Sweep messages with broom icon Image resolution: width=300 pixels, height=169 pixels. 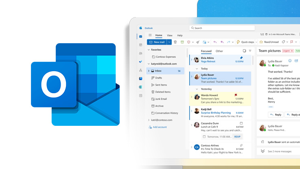point(198,42)
